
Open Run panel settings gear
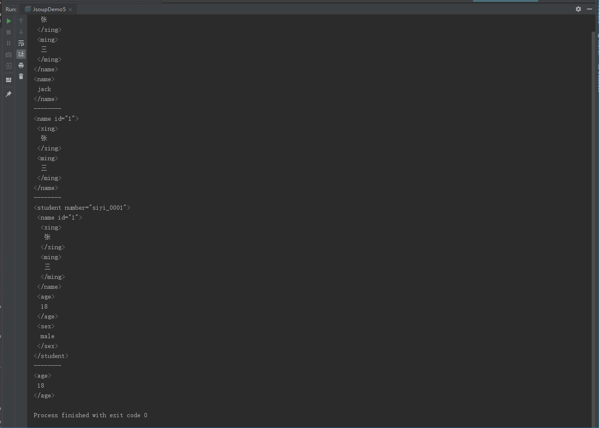[x=578, y=9]
